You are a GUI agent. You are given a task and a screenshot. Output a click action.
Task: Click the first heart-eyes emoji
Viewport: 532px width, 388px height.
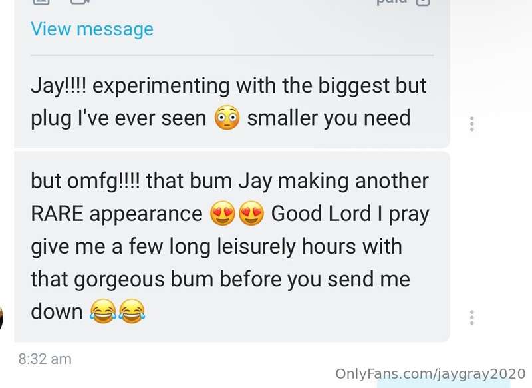coord(223,214)
